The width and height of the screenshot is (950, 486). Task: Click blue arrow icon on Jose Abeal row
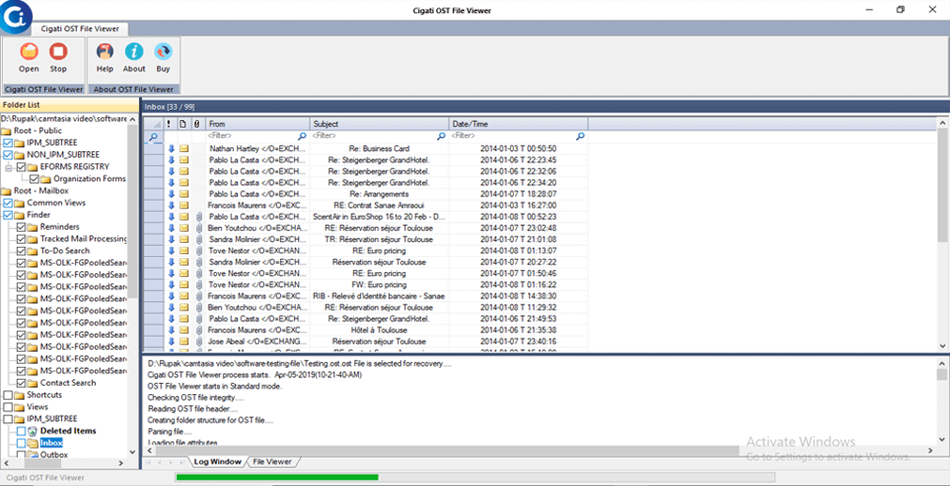[171, 342]
